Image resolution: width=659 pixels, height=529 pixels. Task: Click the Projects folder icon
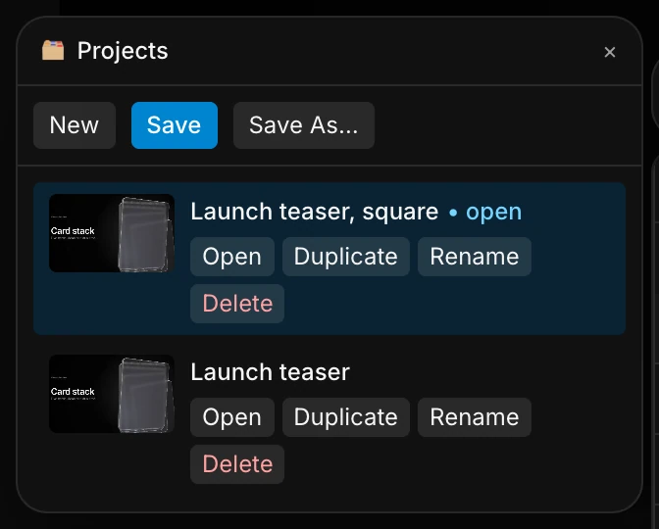click(53, 50)
